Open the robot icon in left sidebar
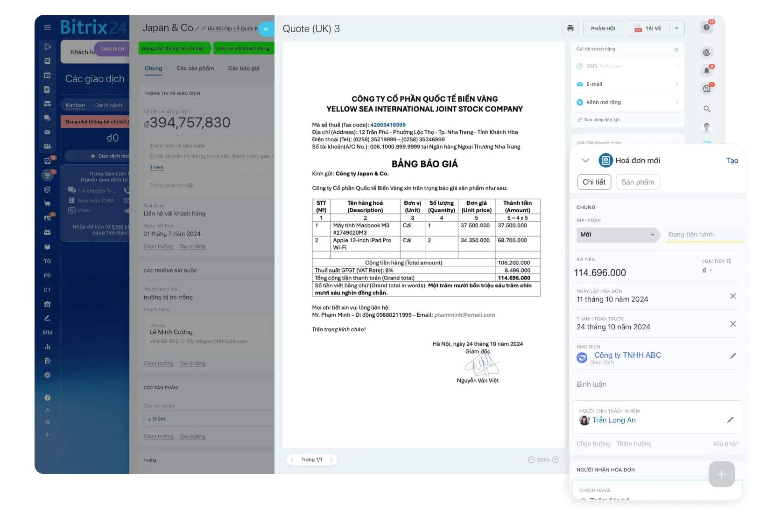Viewport: 760px width, 515px height. (47, 232)
